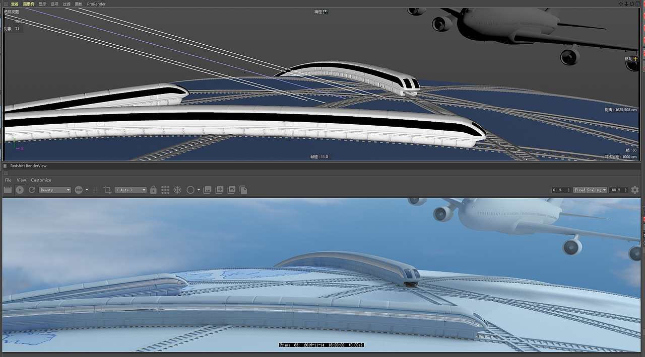This screenshot has height=357, width=645.
Task: Click the 对象 71 HUD label
Action: [x=12, y=29]
